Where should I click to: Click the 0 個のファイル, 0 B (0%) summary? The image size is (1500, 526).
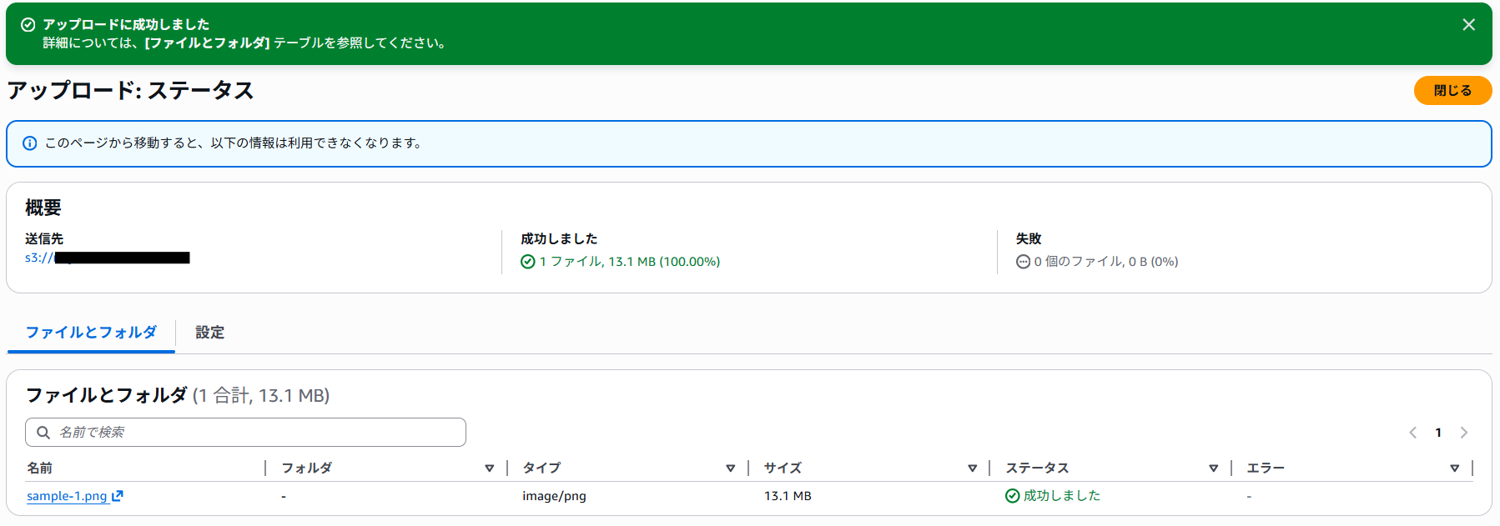click(1106, 262)
